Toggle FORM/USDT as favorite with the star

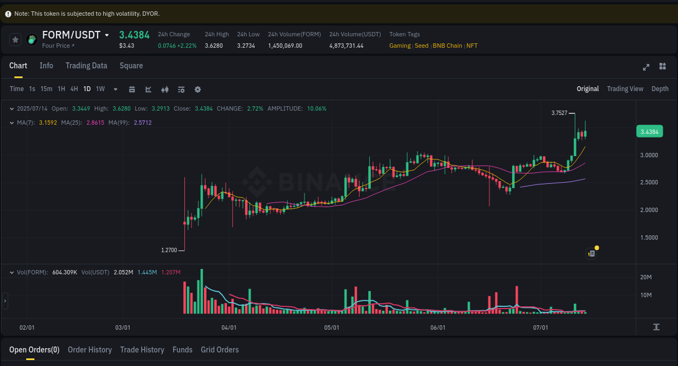pos(15,39)
